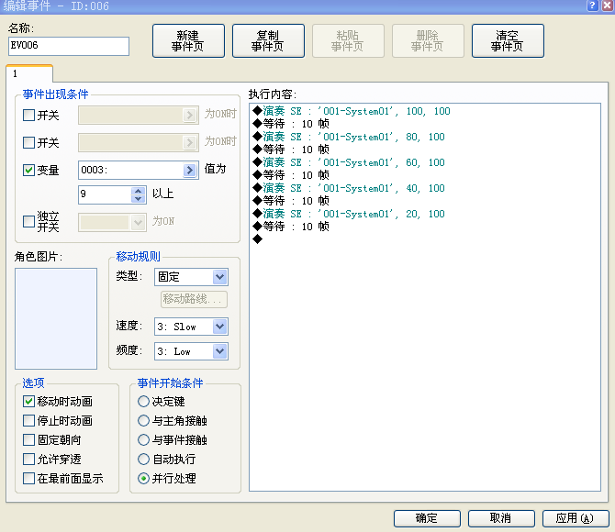Select the 演奏 SE command with volume 40

coord(349,188)
